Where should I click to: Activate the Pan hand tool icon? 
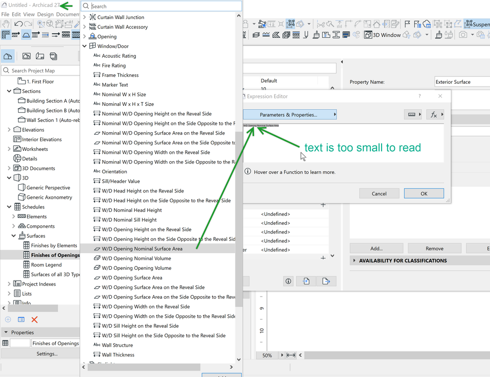click(6, 24)
